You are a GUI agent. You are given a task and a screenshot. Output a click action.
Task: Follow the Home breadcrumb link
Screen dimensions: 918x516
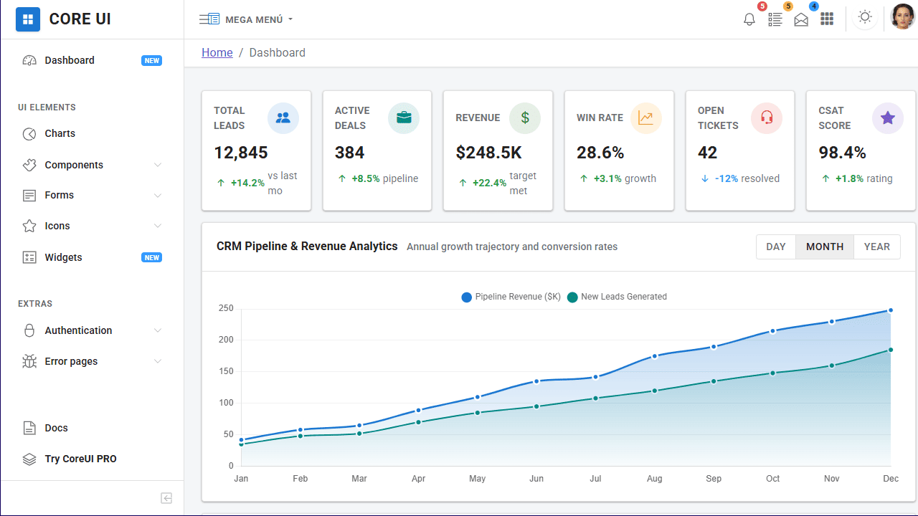coord(217,52)
